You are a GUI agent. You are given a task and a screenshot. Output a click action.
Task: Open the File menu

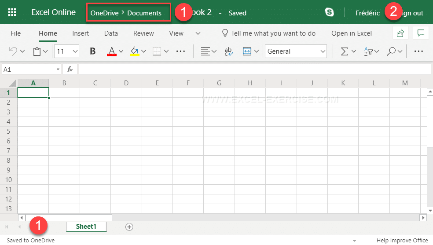16,33
